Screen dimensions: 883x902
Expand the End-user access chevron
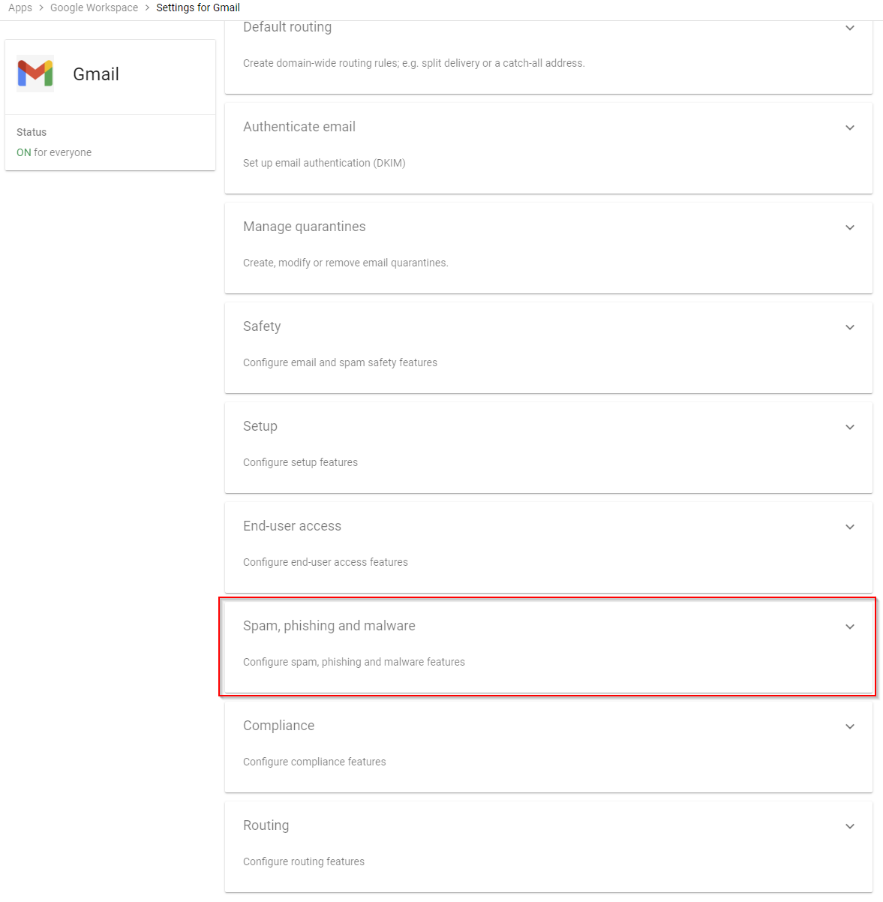point(850,527)
